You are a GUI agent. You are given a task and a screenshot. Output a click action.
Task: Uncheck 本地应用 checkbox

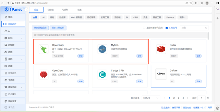click(167, 28)
